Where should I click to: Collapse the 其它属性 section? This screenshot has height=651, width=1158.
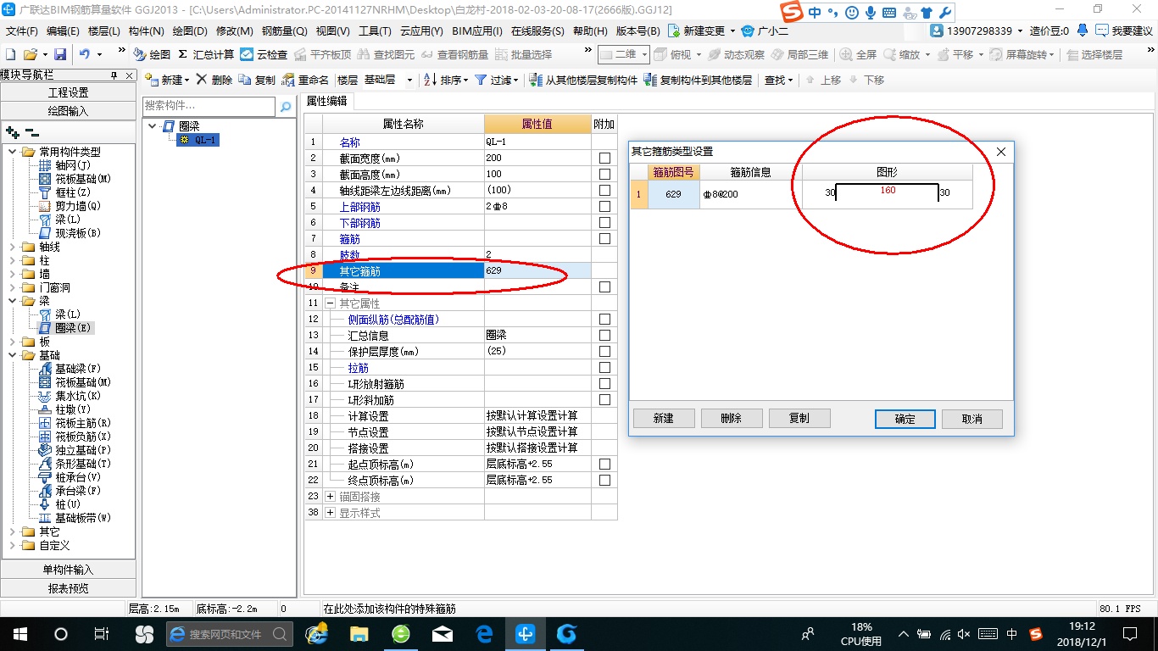(331, 303)
